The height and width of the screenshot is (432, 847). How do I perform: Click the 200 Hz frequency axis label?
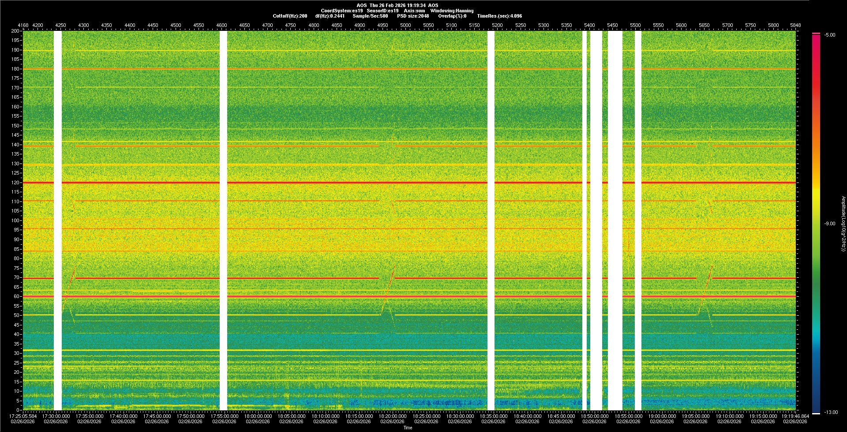15,31
